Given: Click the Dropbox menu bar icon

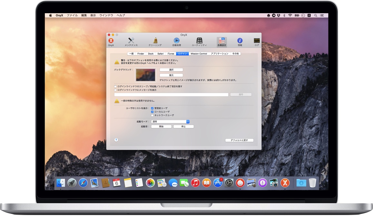Looking at the screenshot, I should click(279, 15).
